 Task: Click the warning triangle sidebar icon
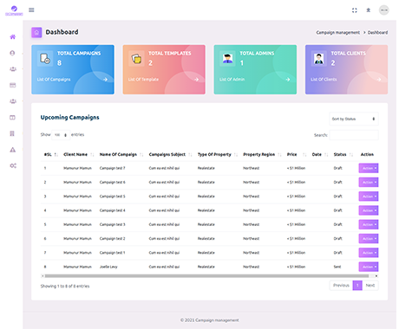point(13,150)
